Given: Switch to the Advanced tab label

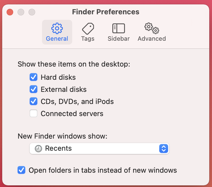Looking at the screenshot, I should (152, 39).
